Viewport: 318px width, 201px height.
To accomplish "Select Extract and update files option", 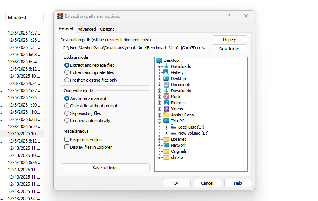I will [x=67, y=72].
